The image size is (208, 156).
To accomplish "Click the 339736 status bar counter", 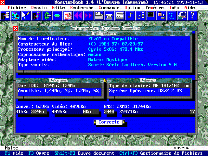I will tap(182, 148).
